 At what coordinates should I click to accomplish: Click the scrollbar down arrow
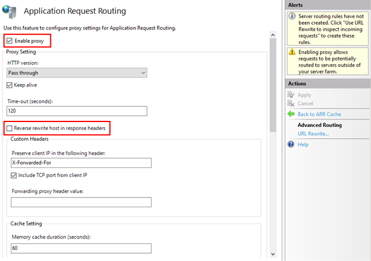(272, 254)
